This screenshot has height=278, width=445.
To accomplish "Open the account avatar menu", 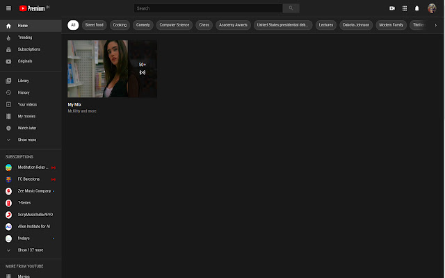I will point(432,8).
